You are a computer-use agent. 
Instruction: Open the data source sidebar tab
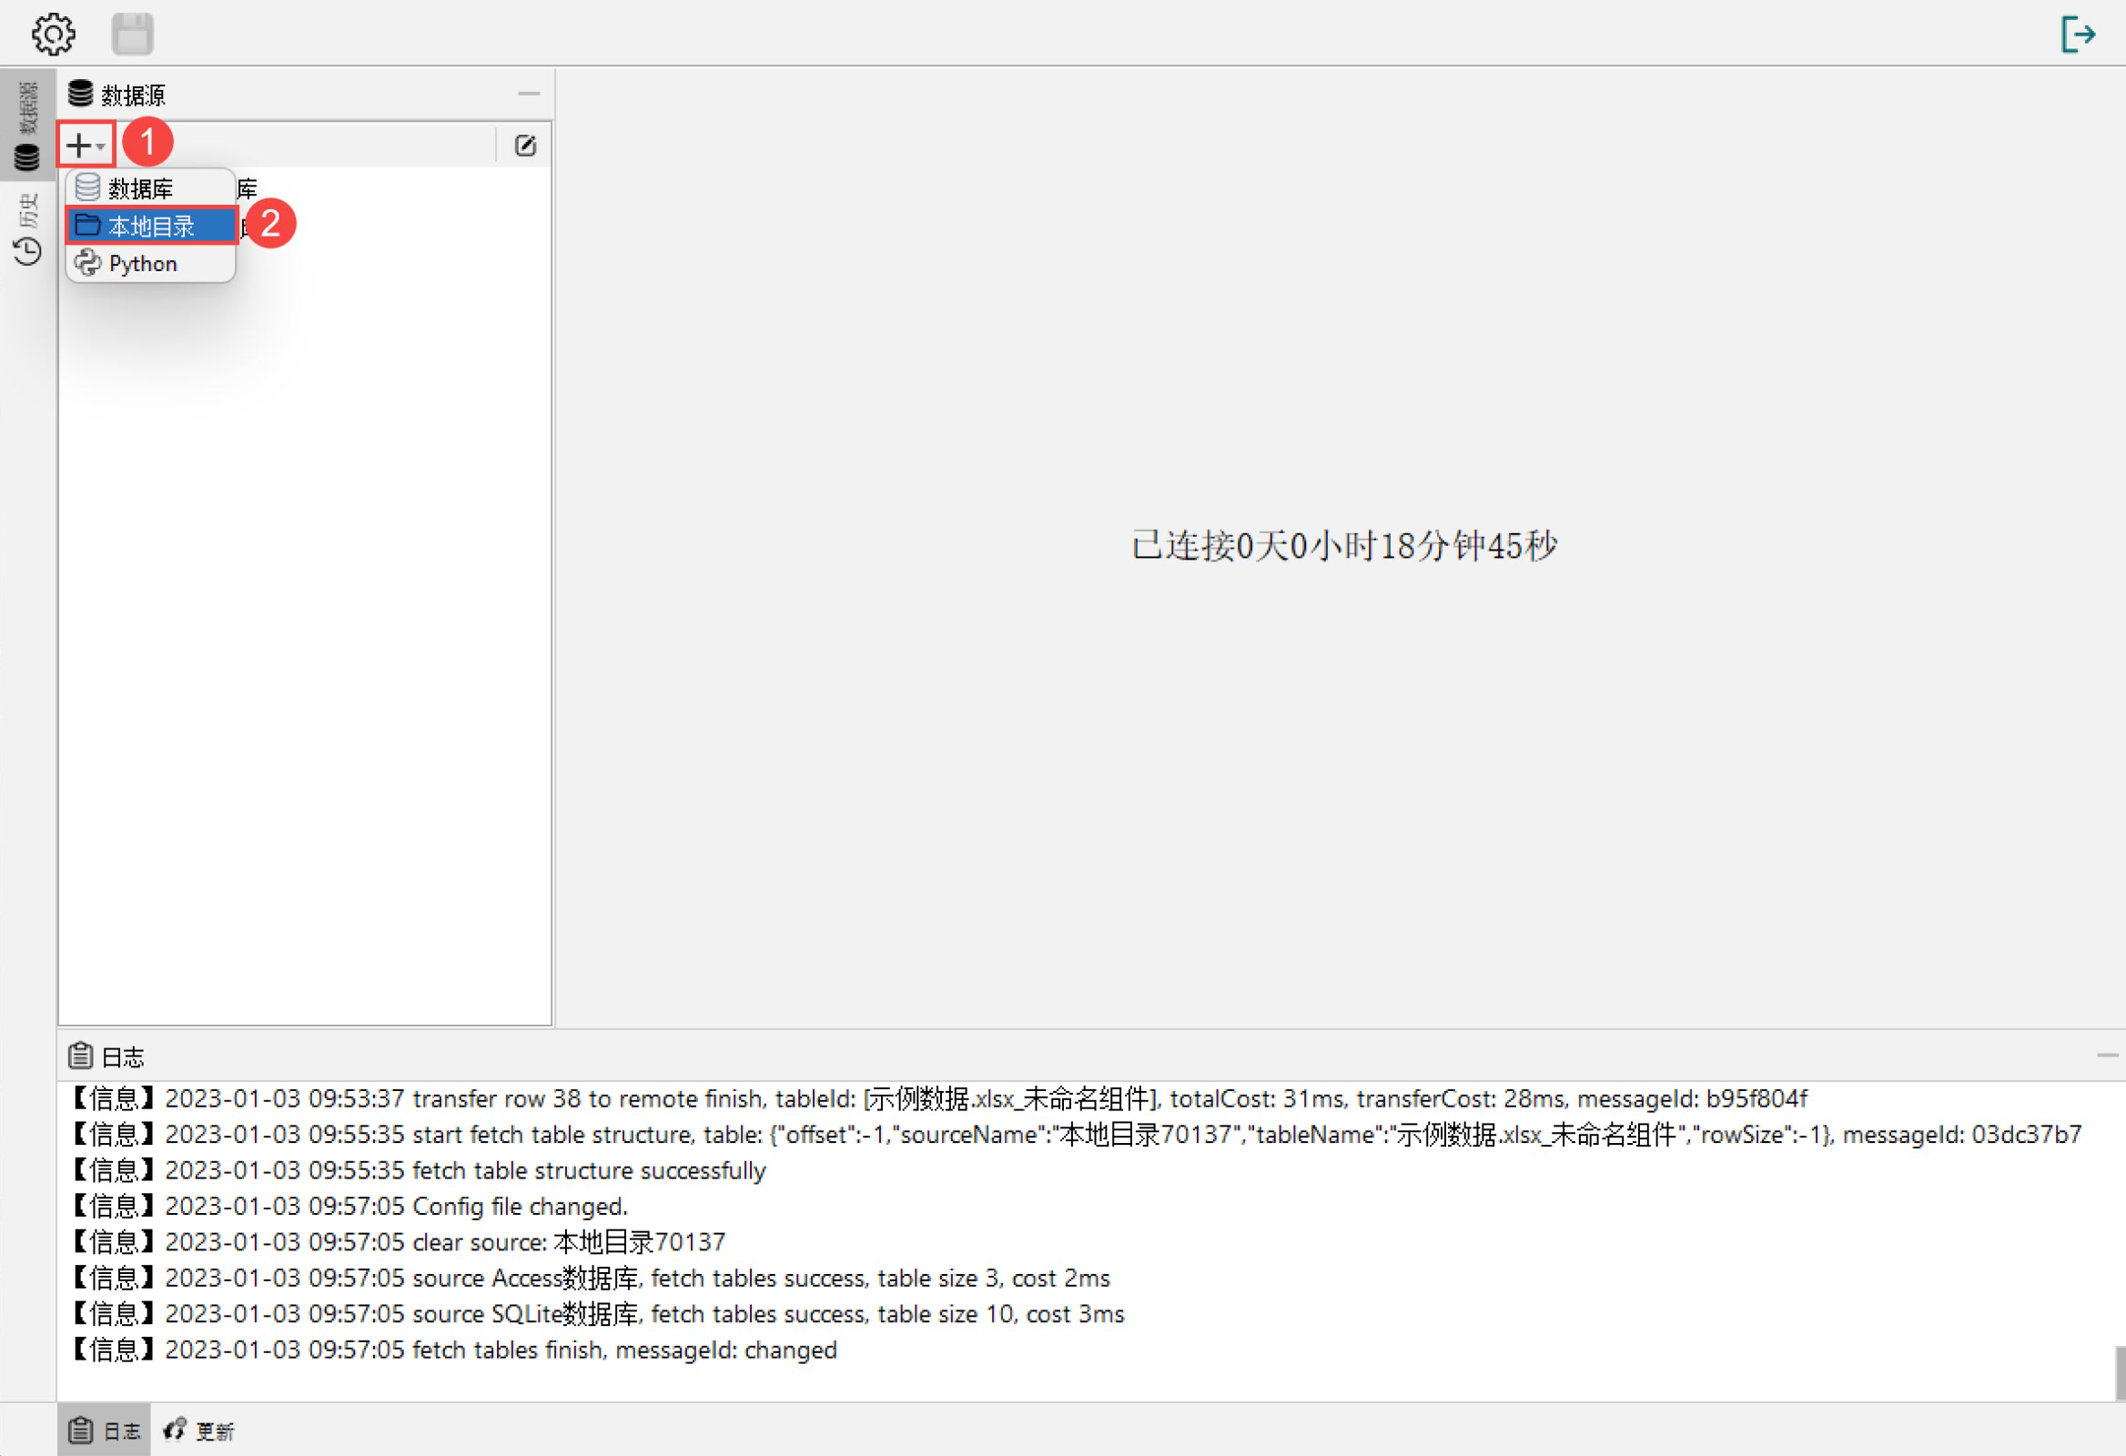pos(27,126)
